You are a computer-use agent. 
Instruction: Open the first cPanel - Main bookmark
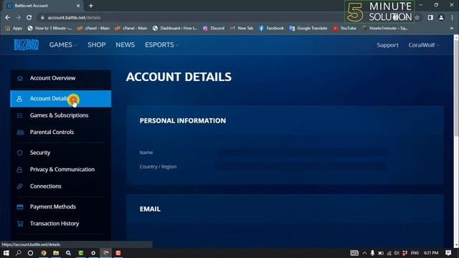tap(93, 29)
